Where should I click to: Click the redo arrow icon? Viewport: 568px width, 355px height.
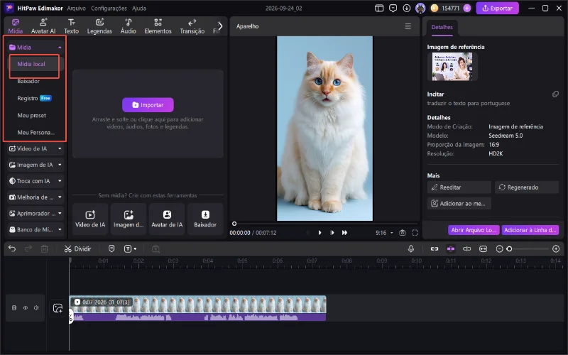click(x=28, y=249)
